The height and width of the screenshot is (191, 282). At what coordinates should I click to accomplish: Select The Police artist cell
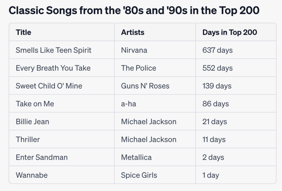click(x=138, y=68)
